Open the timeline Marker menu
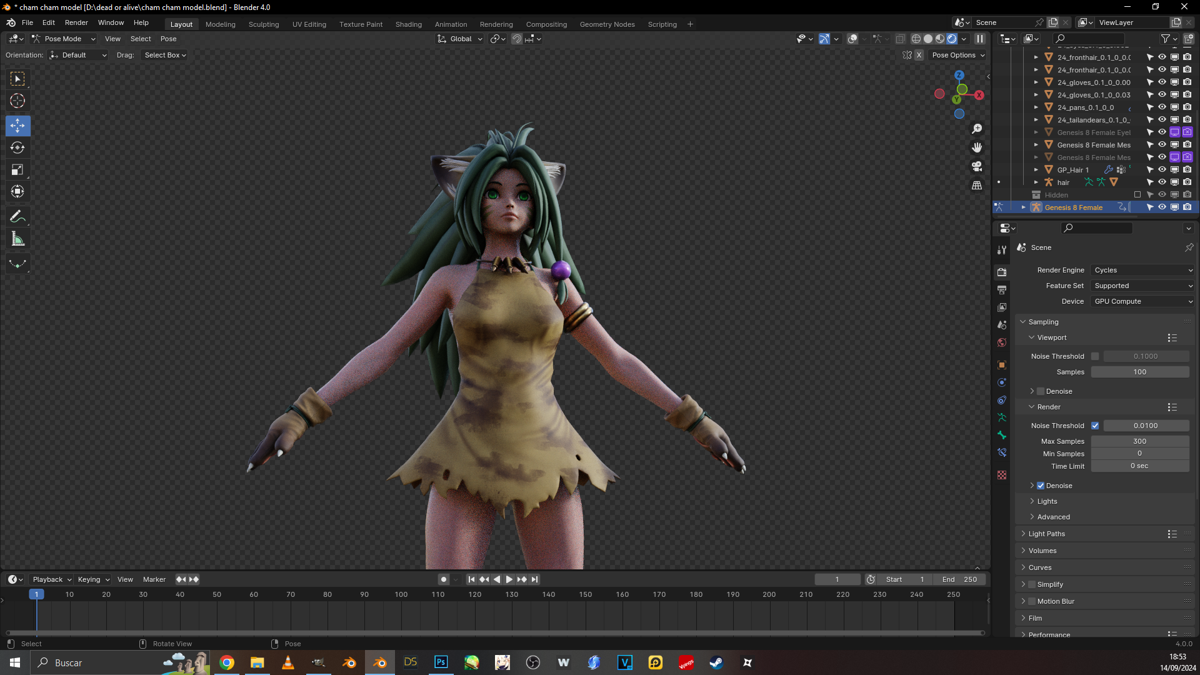This screenshot has width=1200, height=675. point(154,579)
